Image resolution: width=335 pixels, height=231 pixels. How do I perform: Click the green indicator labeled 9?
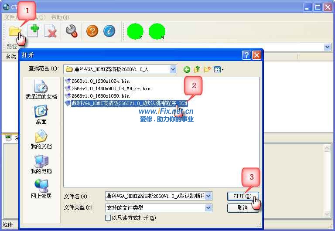point(157,31)
